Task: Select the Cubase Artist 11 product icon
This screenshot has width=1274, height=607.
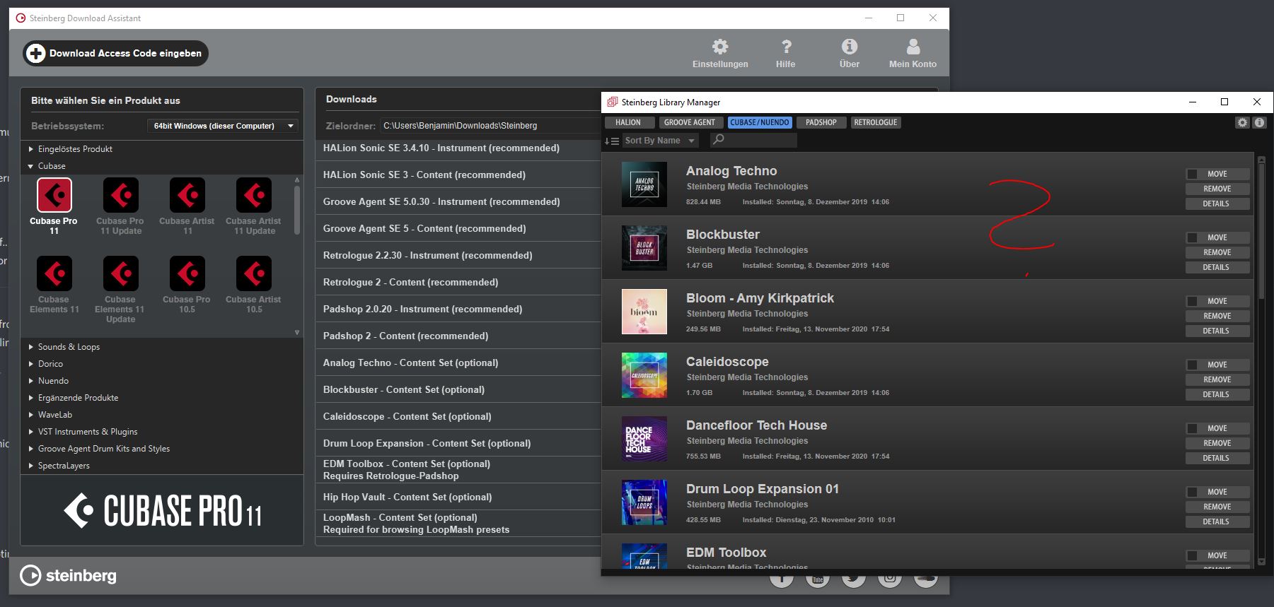Action: point(187,195)
